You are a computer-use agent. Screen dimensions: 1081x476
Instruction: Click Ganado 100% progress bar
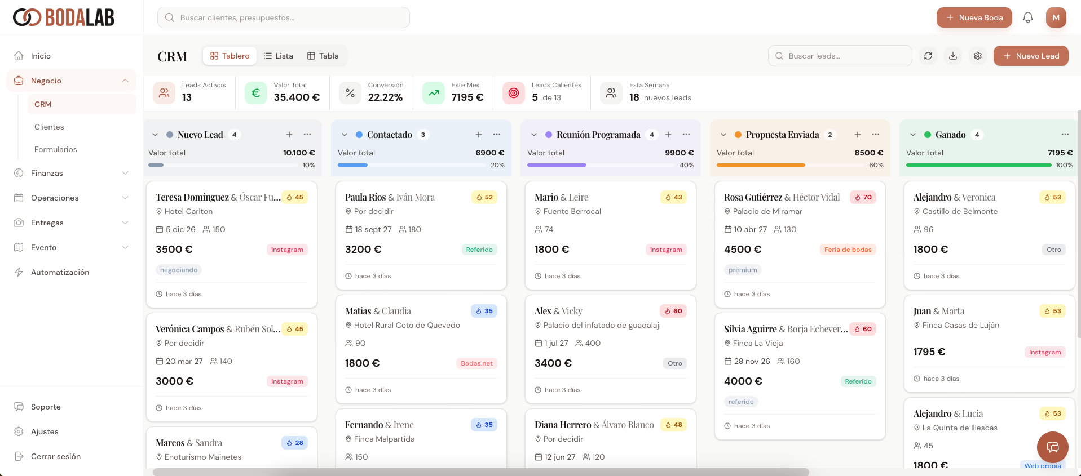point(979,165)
